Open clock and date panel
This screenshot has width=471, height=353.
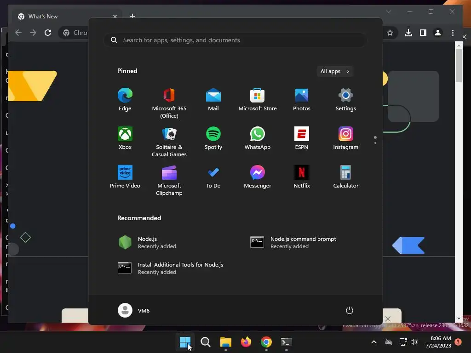(x=438, y=342)
